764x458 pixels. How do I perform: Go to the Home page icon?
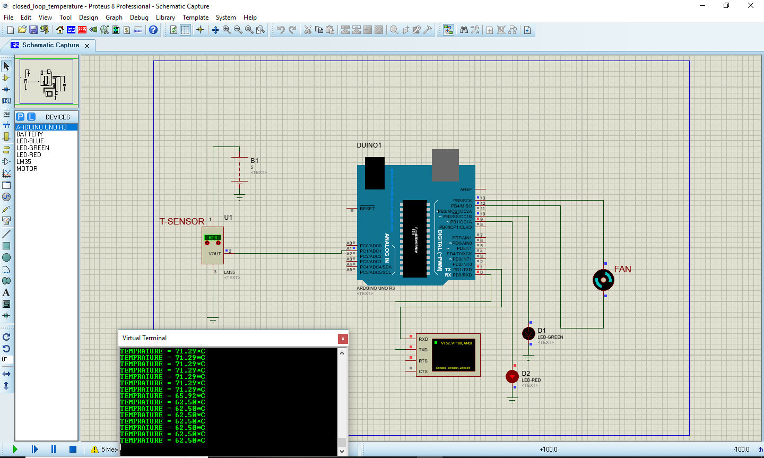click(59, 30)
